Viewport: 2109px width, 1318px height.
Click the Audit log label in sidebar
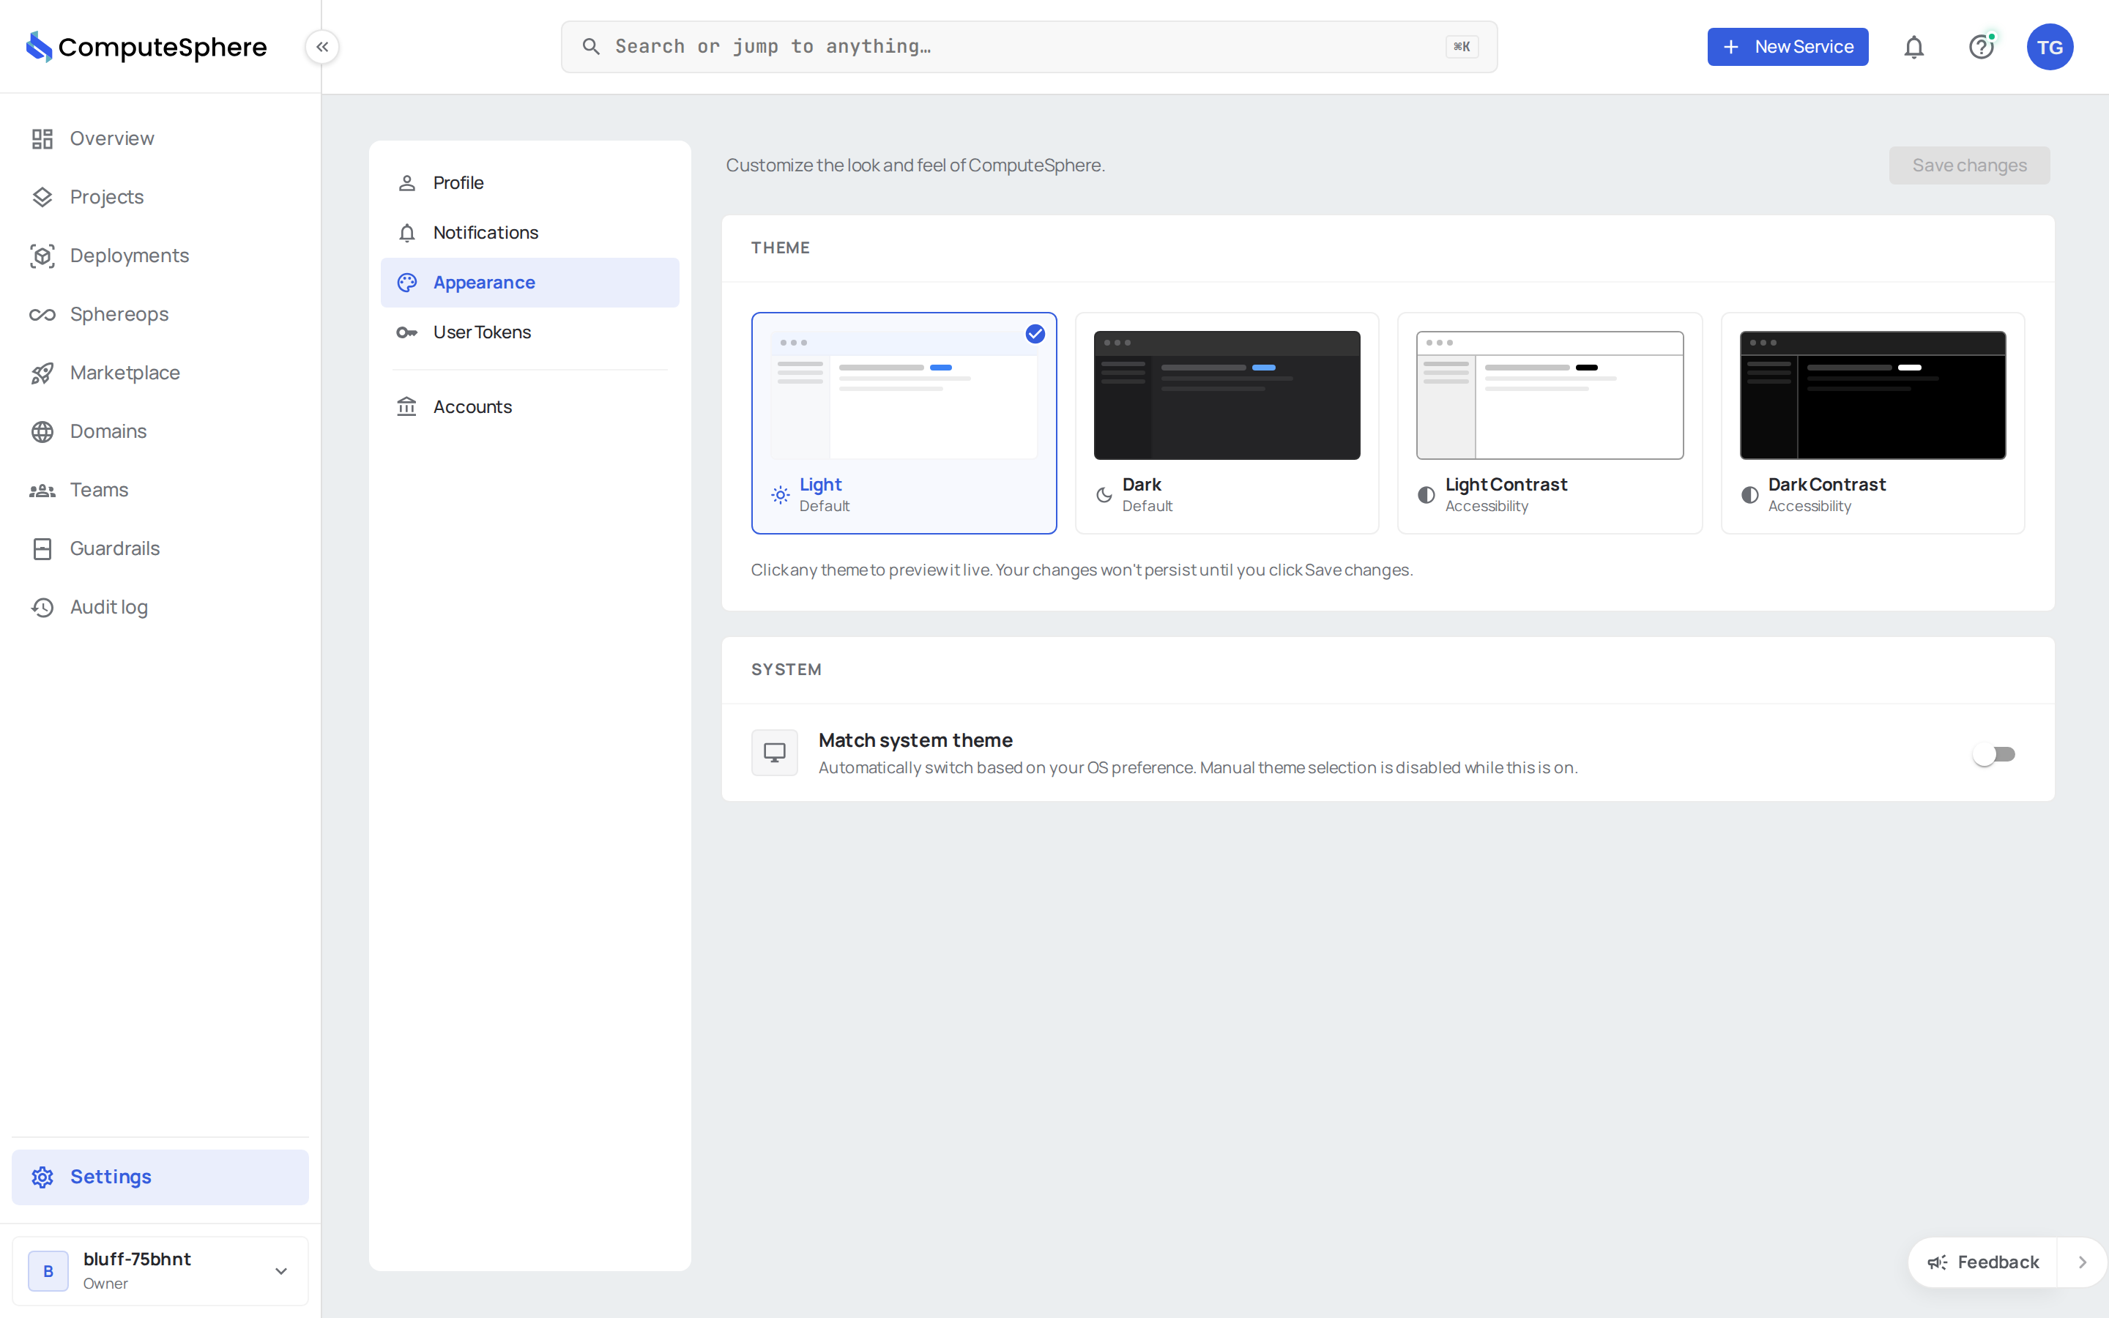pos(109,607)
